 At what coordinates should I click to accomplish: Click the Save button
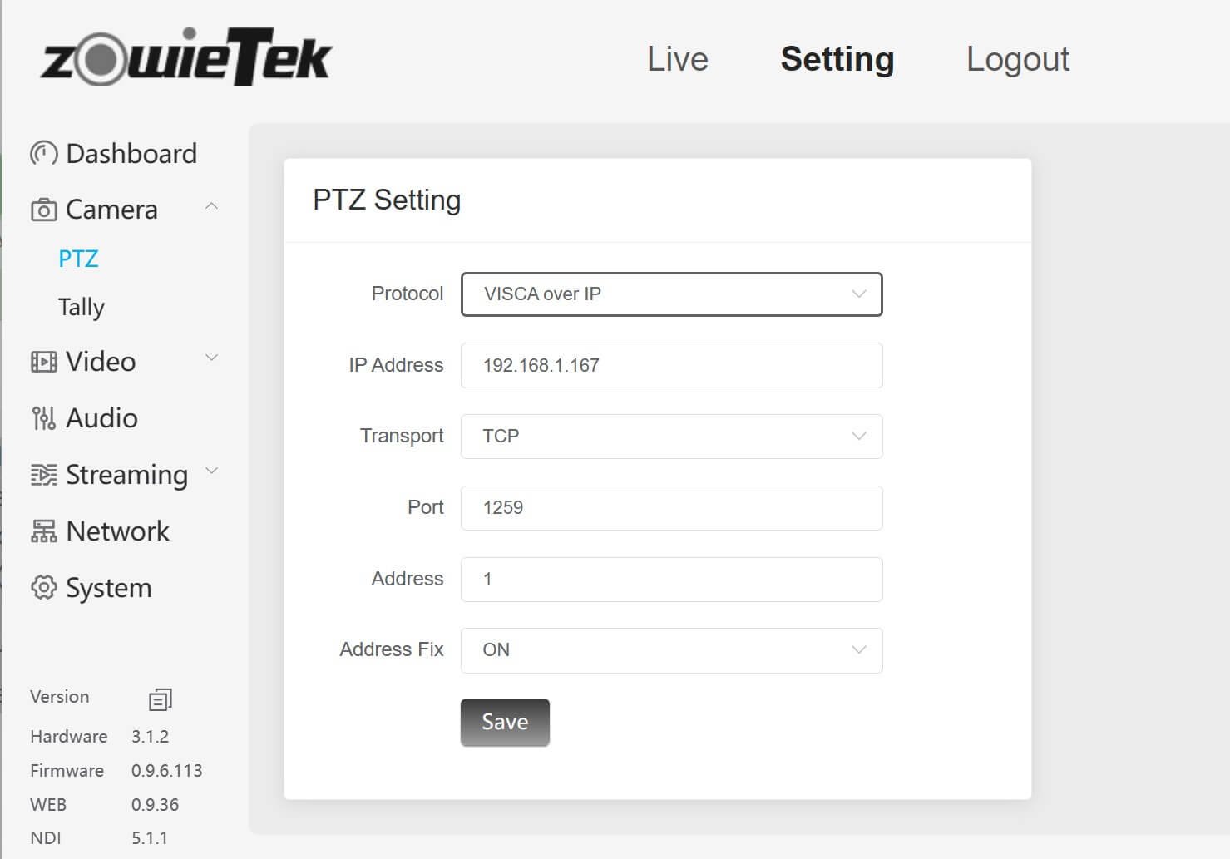coord(504,722)
